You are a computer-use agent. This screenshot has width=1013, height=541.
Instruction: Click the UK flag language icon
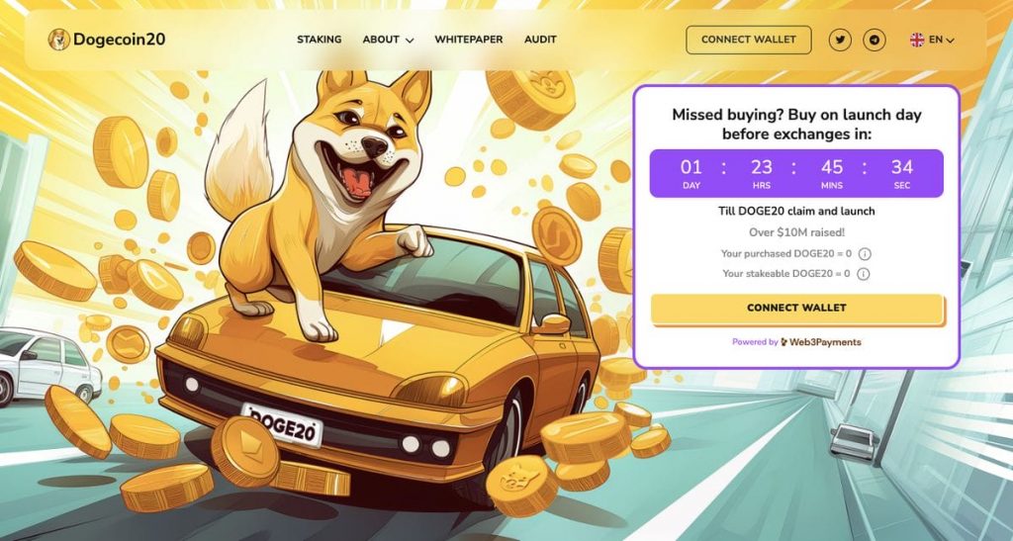point(917,40)
